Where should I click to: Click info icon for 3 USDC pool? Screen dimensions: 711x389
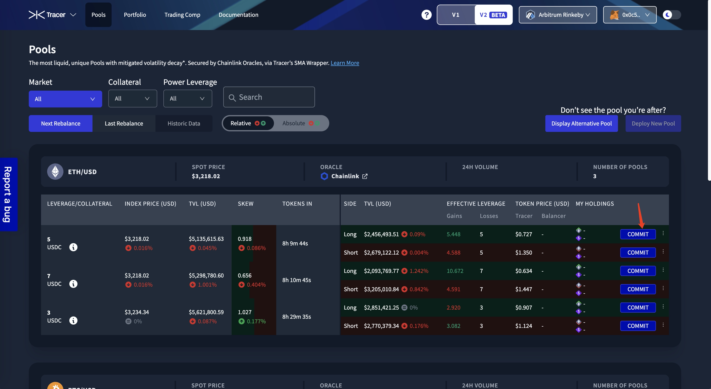(73, 320)
